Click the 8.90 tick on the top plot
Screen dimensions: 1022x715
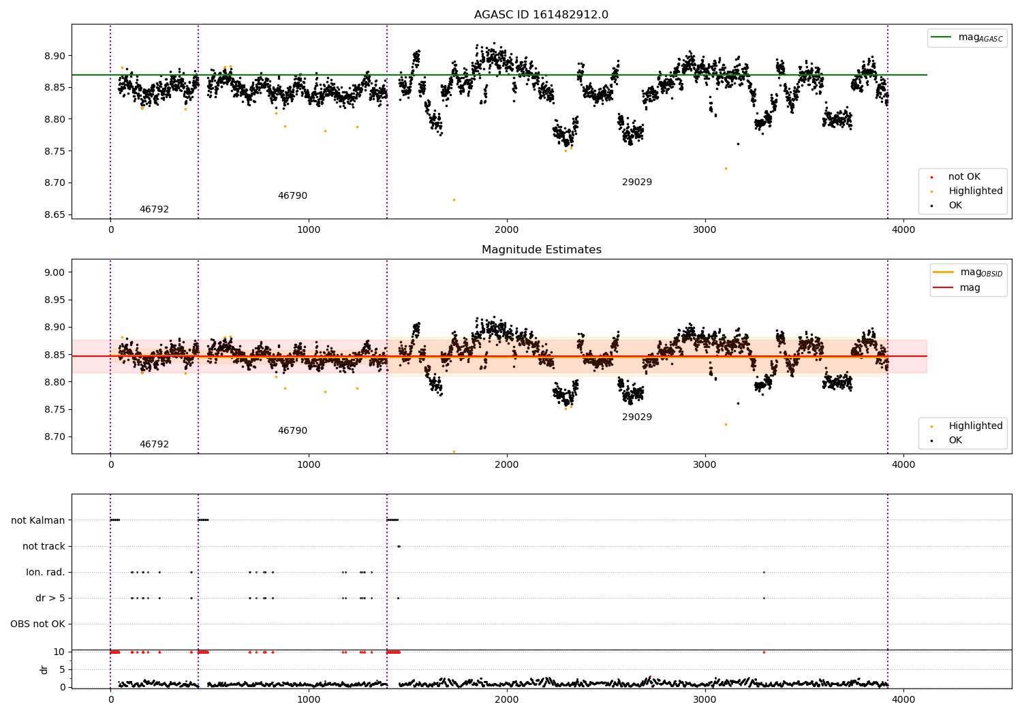coord(55,56)
